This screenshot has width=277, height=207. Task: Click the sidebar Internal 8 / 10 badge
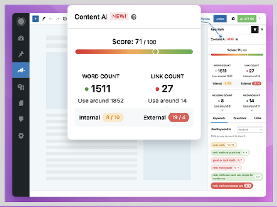(x=228, y=83)
